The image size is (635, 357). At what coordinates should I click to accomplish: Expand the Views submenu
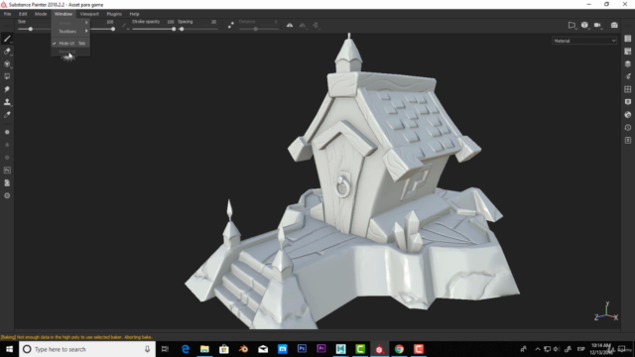70,23
